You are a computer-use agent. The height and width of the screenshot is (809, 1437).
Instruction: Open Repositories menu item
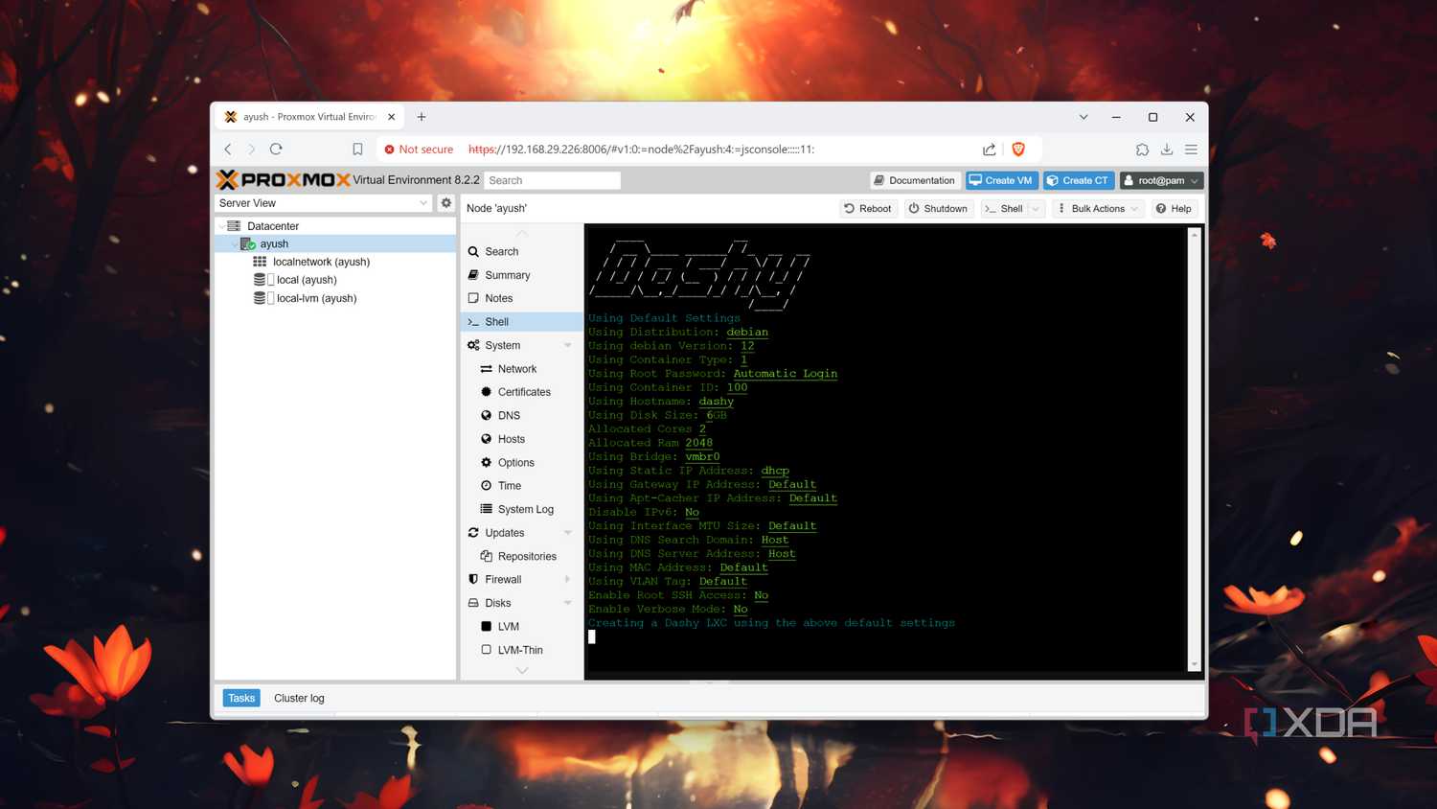coord(527,556)
